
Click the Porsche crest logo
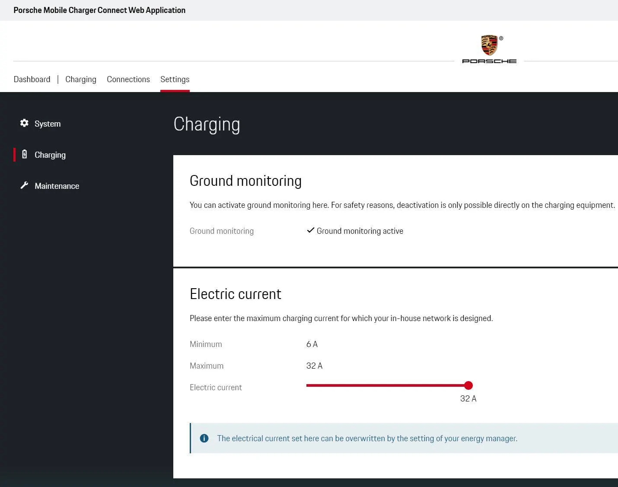click(489, 45)
